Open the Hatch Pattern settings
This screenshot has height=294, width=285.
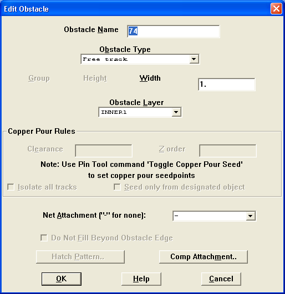(80, 256)
